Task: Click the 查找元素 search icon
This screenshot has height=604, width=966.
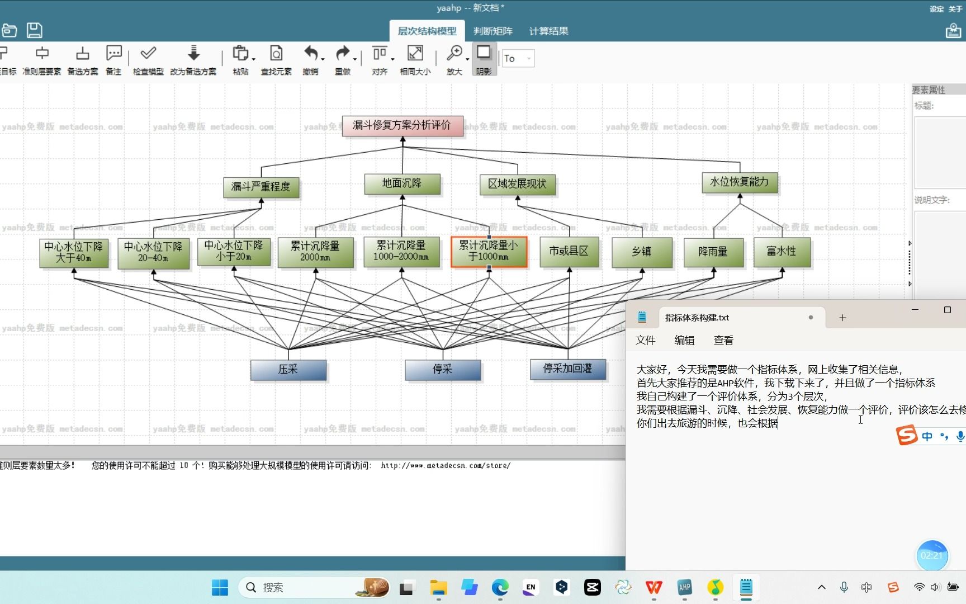Action: point(276,59)
